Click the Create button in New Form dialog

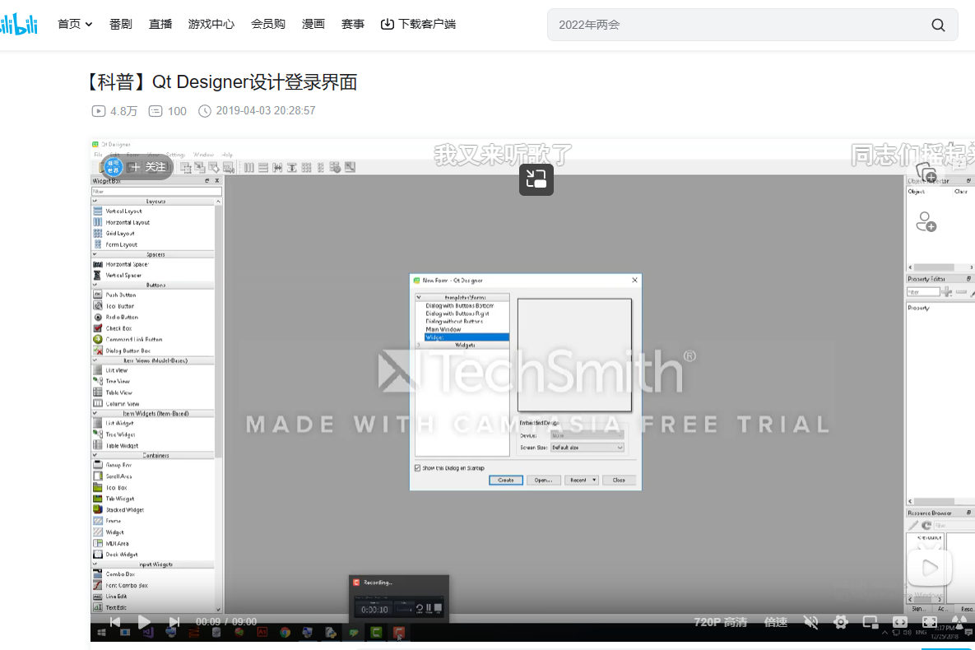point(505,480)
